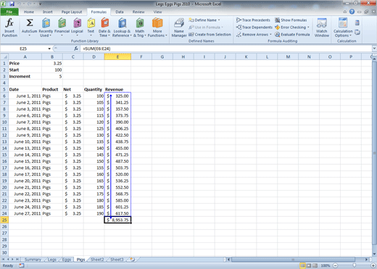Open the Insert Function dialog

click(9, 27)
